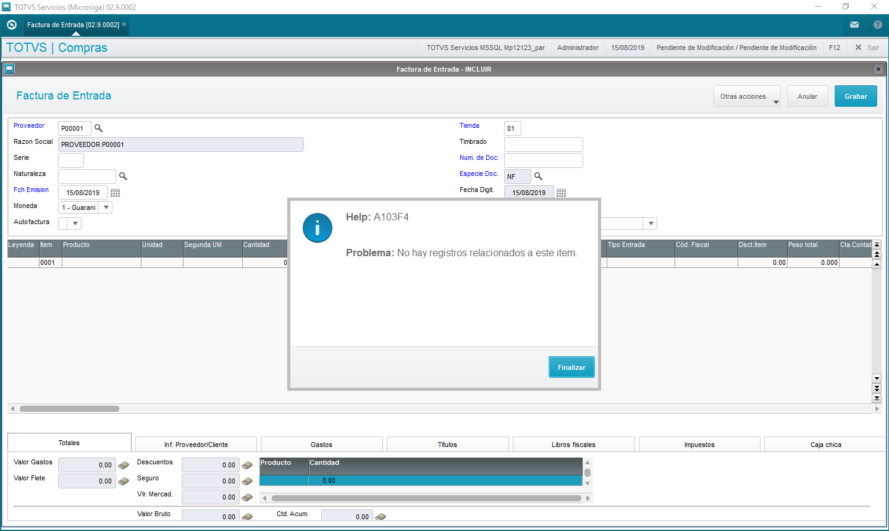
Task: Click the Fch Emision date field
Action: coord(83,193)
